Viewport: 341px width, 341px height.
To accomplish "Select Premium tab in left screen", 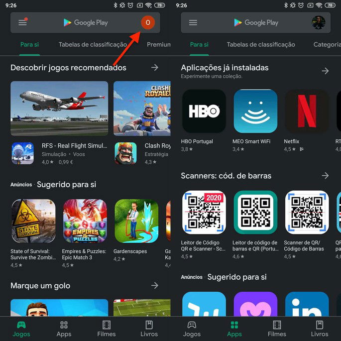I will [x=159, y=45].
